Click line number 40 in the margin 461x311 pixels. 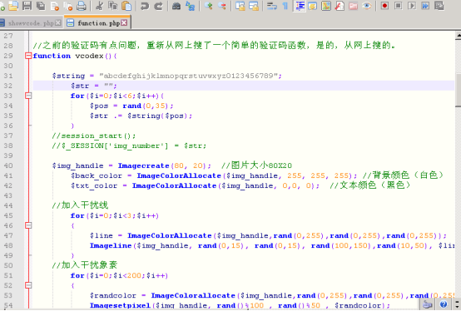8,165
